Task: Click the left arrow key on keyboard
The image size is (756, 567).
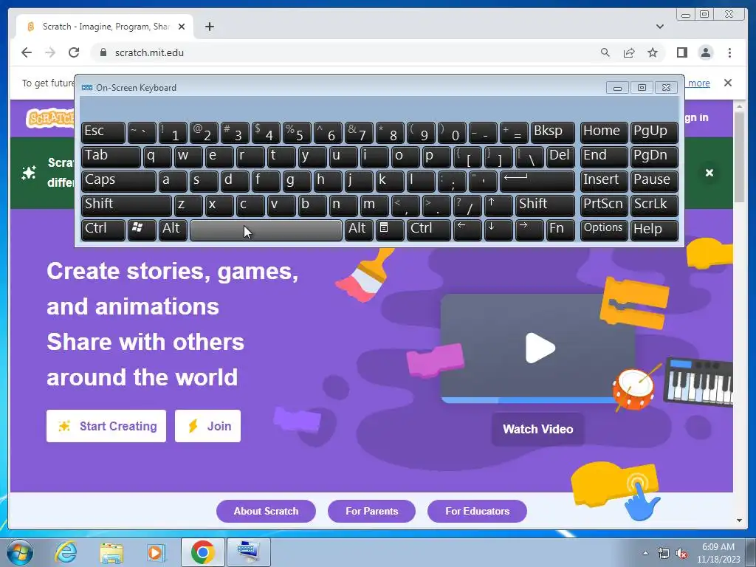Action: [x=467, y=230]
